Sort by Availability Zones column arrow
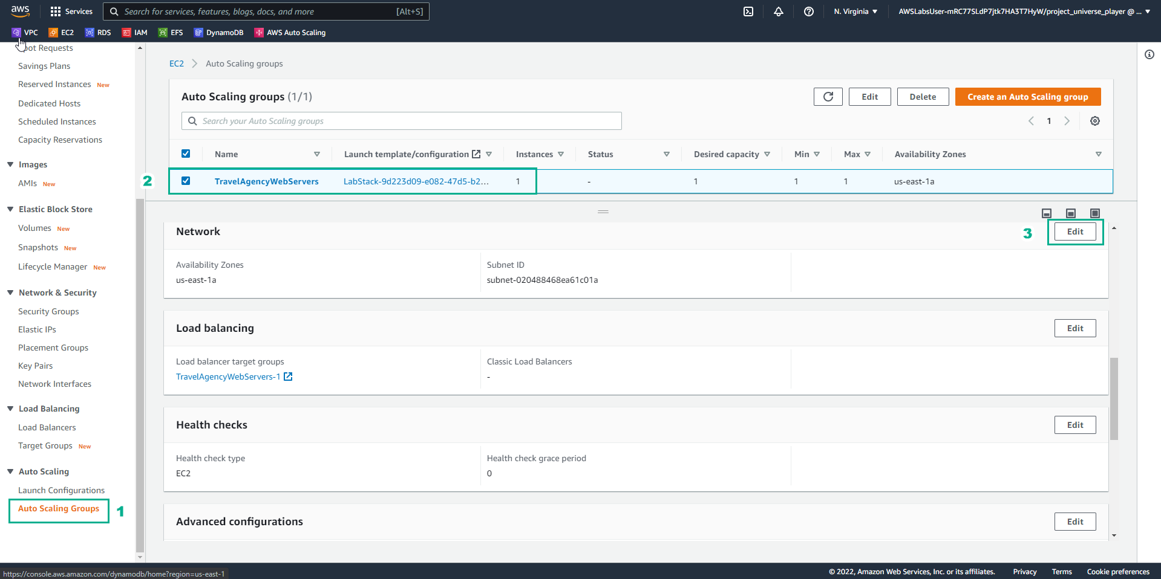The height and width of the screenshot is (579, 1161). 1099,154
